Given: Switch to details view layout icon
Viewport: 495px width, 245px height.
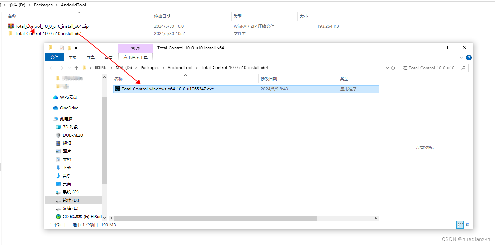Looking at the screenshot, I should (x=460, y=225).
